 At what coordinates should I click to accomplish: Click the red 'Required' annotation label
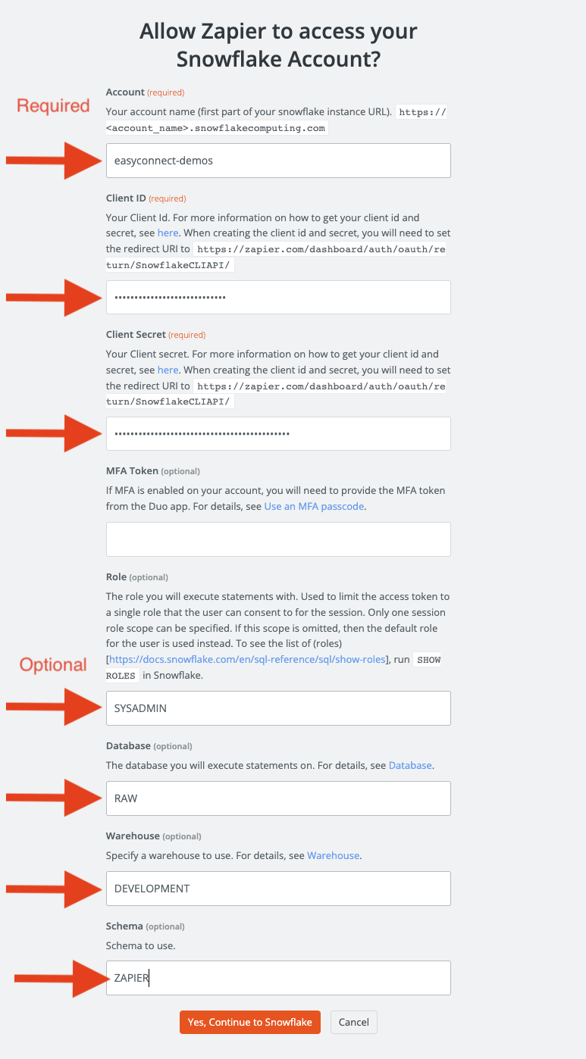[x=54, y=106]
